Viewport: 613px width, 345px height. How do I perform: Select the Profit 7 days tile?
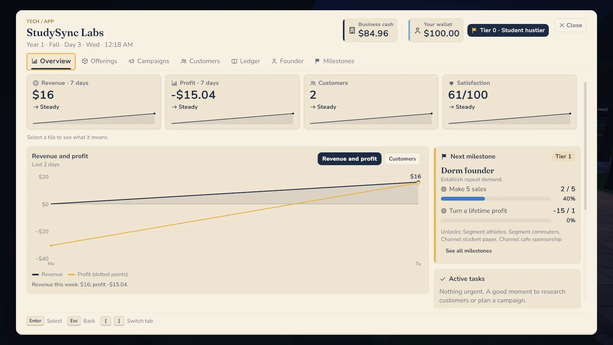pyautogui.click(x=232, y=102)
